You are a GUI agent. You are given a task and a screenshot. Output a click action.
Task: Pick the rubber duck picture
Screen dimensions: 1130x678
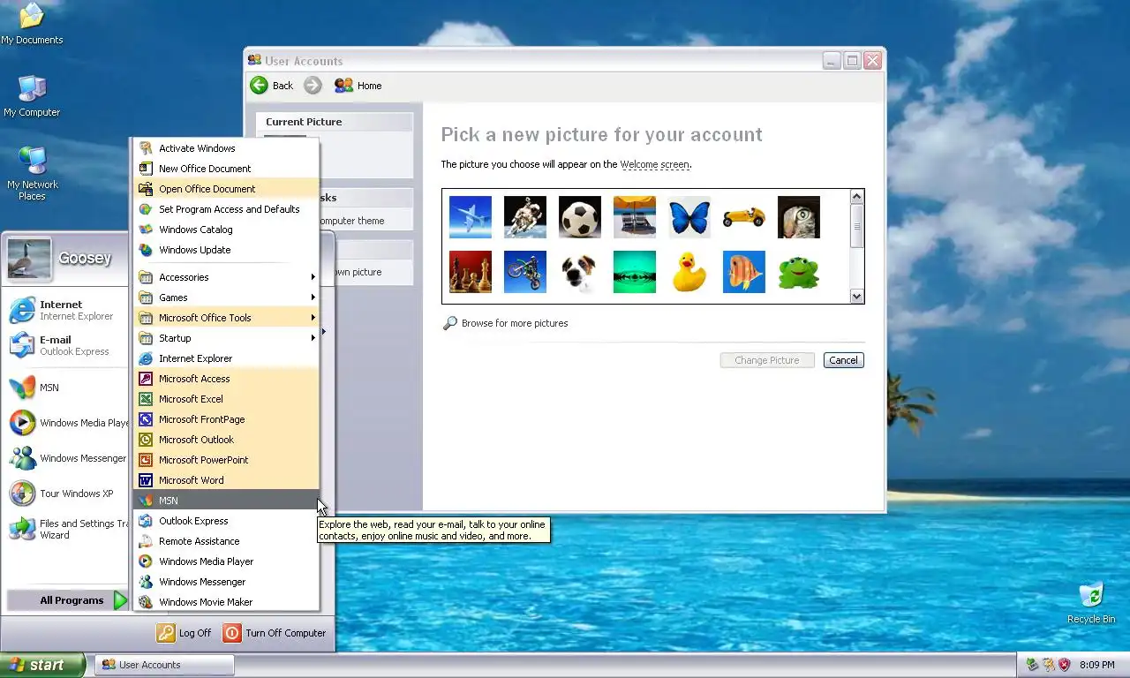[689, 272]
